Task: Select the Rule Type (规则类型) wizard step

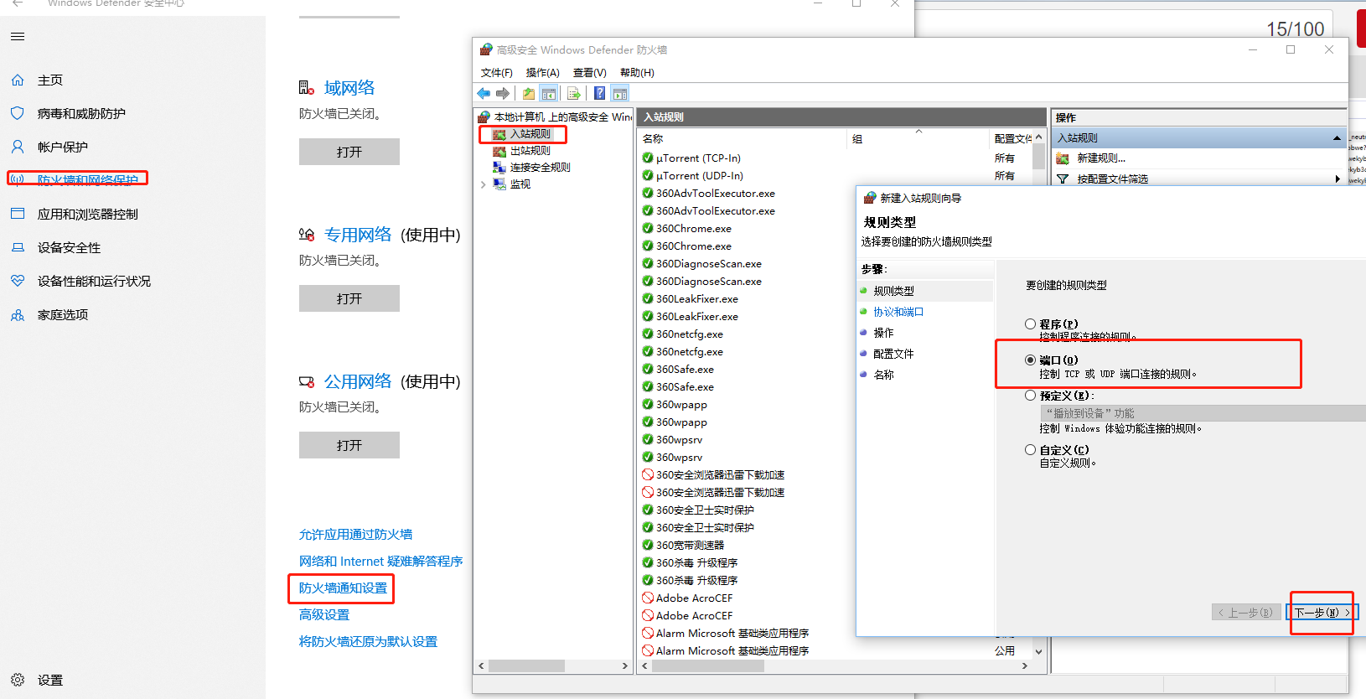Action: click(893, 291)
